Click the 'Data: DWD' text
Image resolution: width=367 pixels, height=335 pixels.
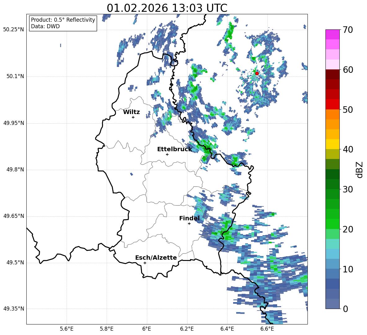(45, 26)
